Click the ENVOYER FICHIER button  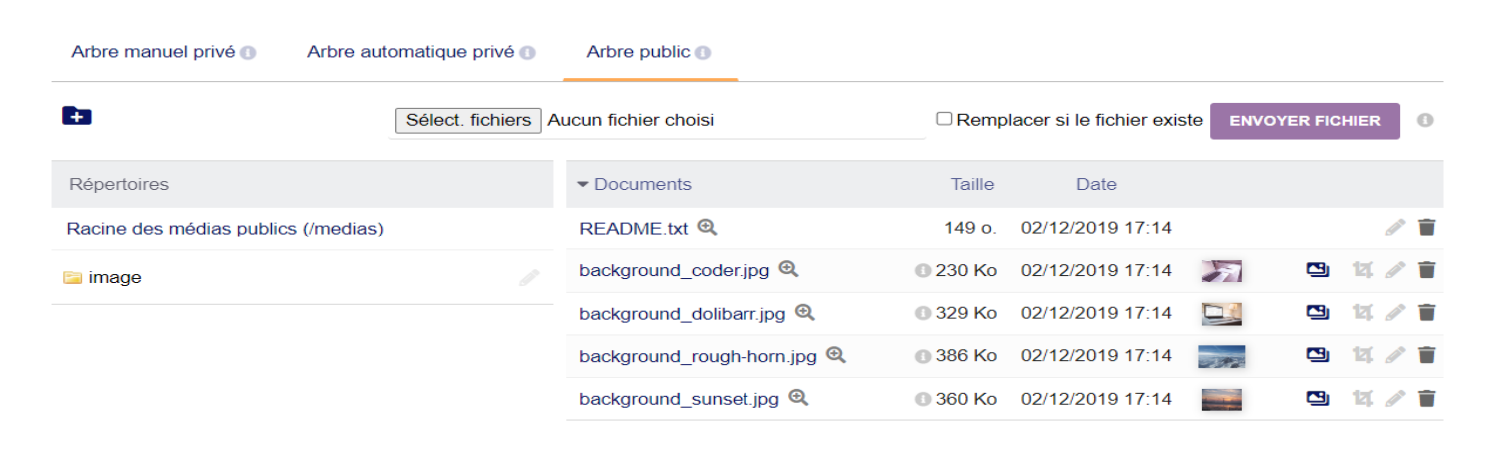point(1305,121)
